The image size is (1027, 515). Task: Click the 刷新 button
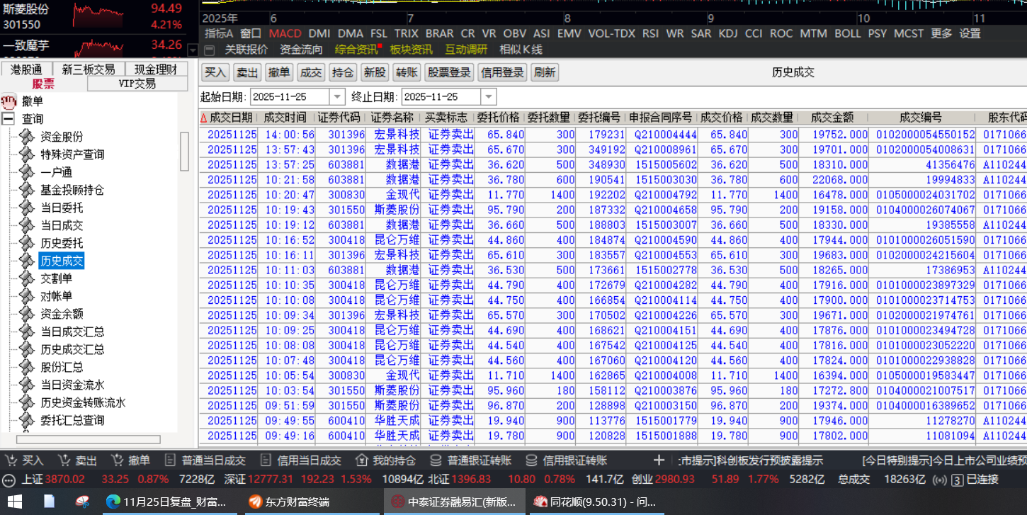point(544,72)
